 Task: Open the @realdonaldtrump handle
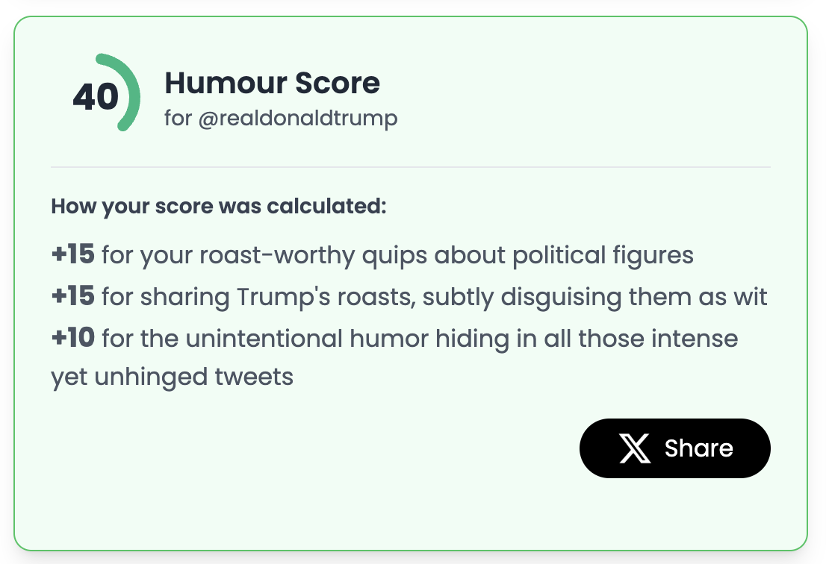(298, 119)
